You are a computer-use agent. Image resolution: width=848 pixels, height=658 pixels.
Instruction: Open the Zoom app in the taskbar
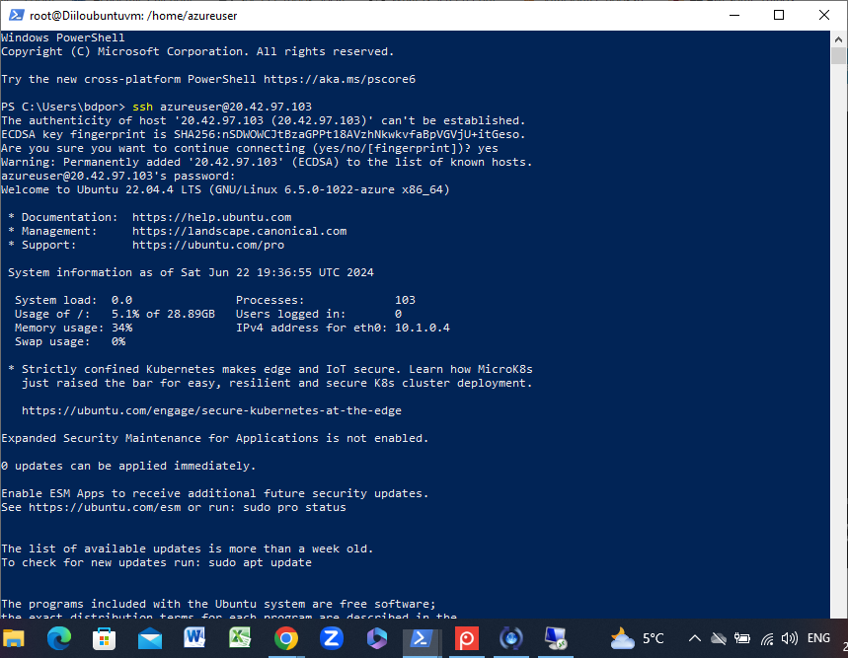332,638
